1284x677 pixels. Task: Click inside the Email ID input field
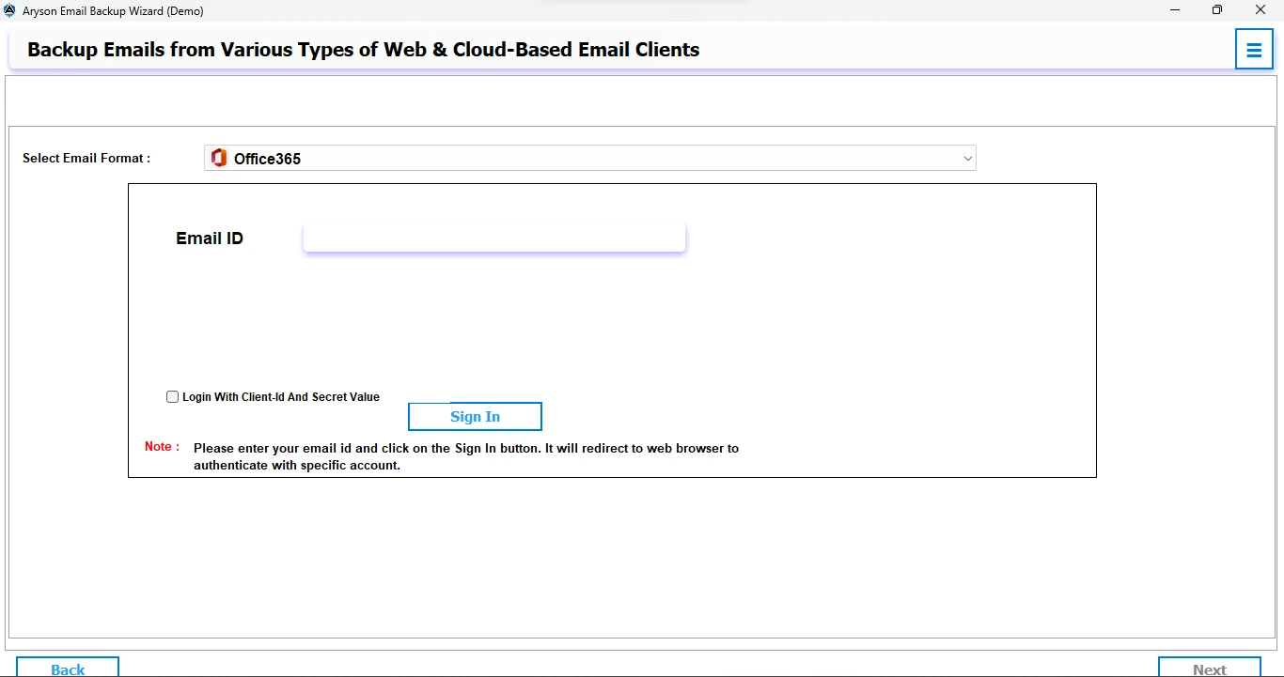(493, 237)
